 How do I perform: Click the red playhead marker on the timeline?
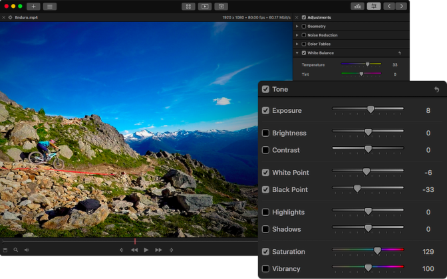(135, 241)
